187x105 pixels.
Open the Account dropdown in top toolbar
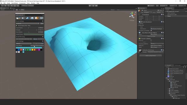coord(164,6)
